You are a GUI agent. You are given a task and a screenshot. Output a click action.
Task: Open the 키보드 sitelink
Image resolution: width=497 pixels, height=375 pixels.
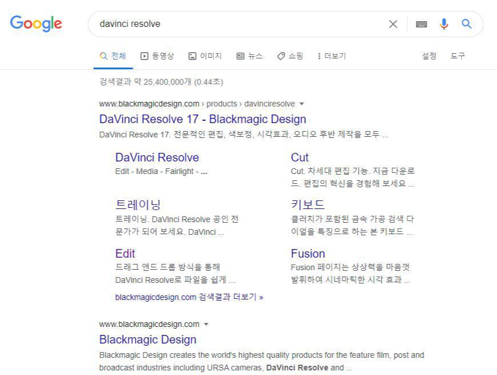pos(308,204)
